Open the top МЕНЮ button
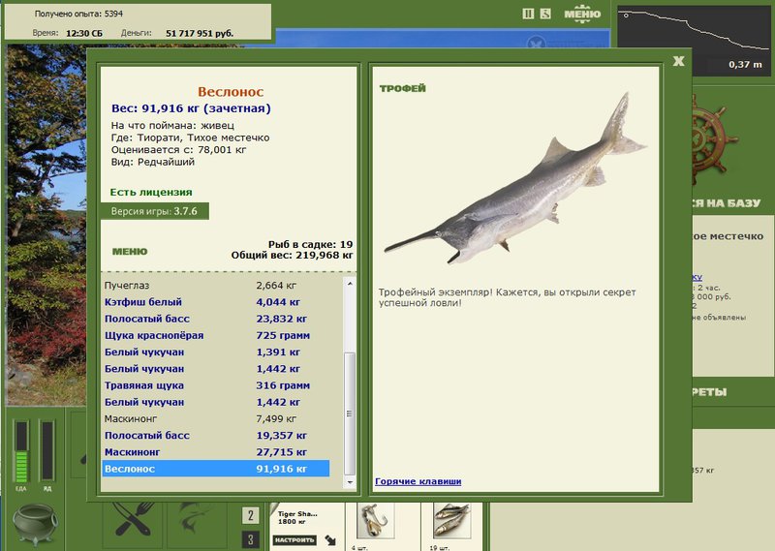Image resolution: width=775 pixels, height=551 pixels. 582,14
